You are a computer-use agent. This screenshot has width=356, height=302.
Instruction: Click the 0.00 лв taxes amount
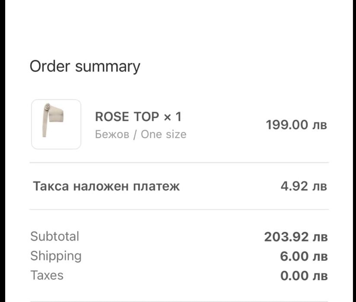(304, 276)
